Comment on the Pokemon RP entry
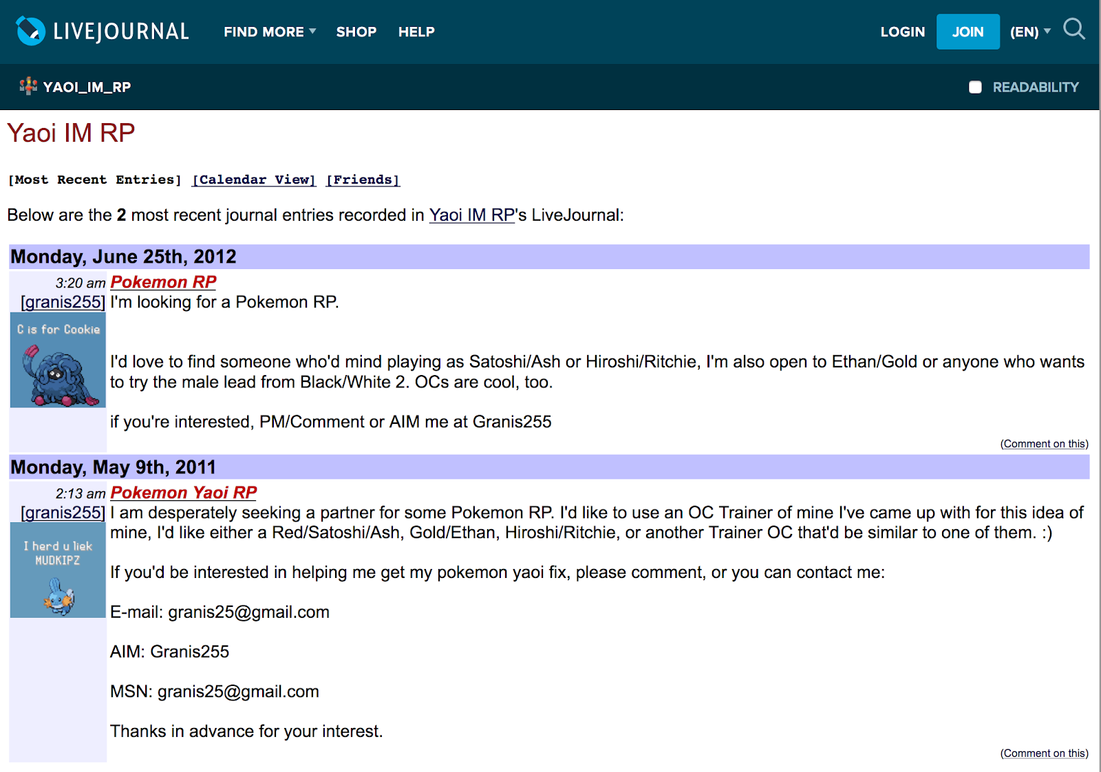This screenshot has width=1101, height=772. (x=1044, y=444)
